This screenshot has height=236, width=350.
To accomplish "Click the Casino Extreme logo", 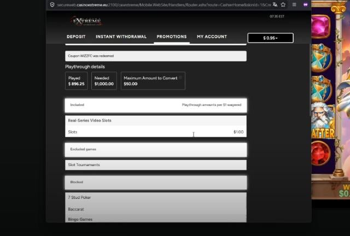I will 86,21.
